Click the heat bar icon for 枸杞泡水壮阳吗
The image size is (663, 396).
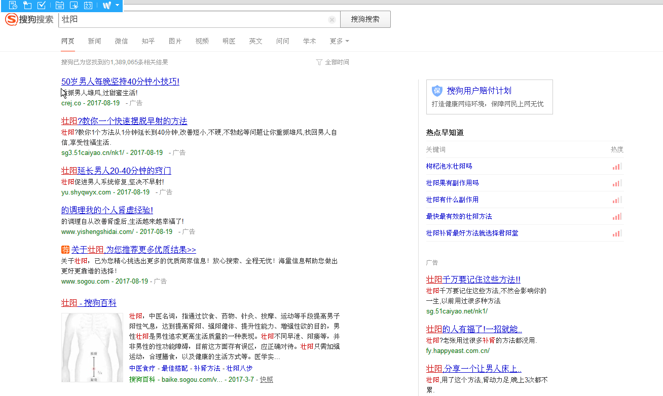point(617,166)
